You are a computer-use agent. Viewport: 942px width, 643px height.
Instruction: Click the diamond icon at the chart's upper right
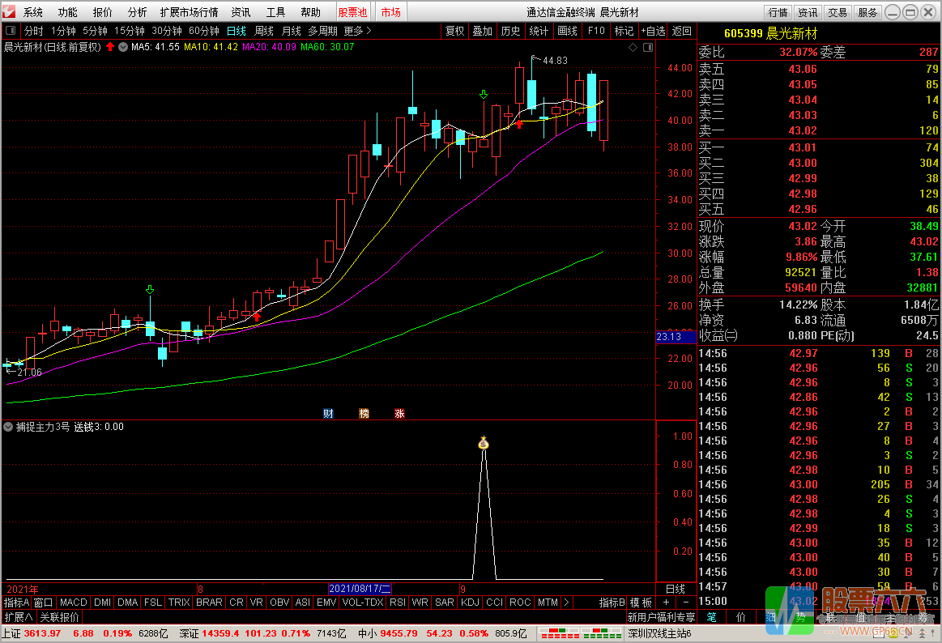point(633,48)
